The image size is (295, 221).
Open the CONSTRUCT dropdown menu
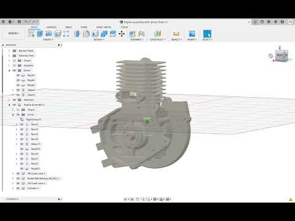point(157,39)
